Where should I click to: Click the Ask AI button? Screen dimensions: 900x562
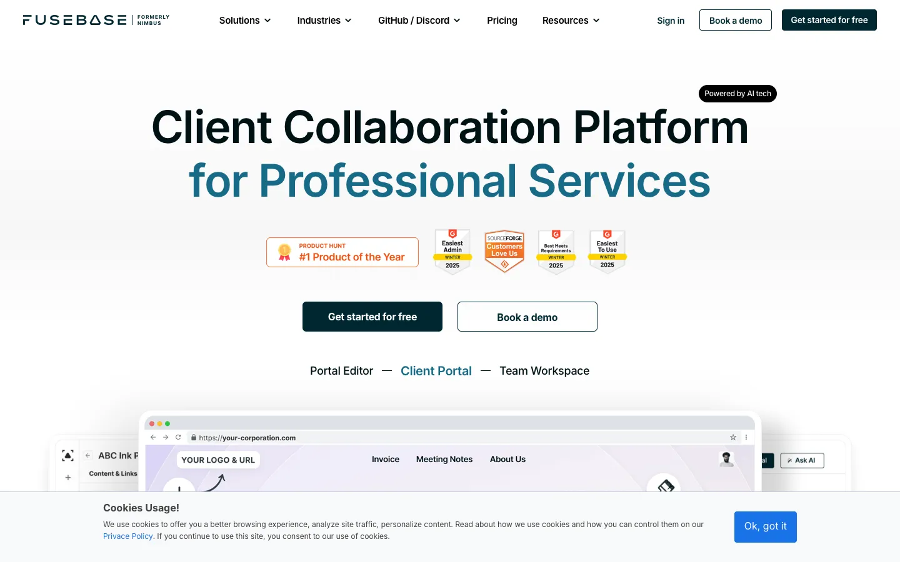802,461
